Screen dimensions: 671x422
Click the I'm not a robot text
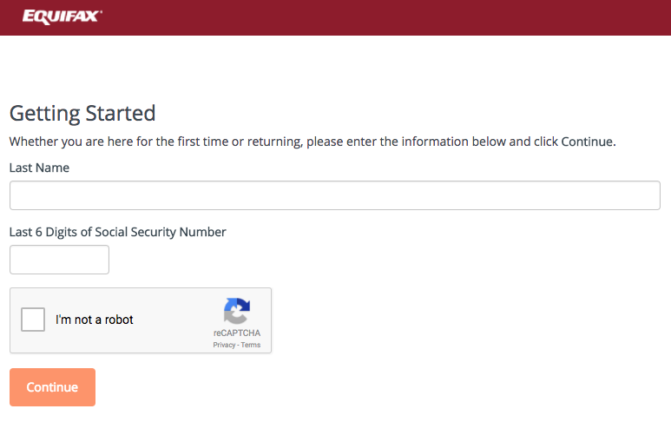(x=94, y=320)
